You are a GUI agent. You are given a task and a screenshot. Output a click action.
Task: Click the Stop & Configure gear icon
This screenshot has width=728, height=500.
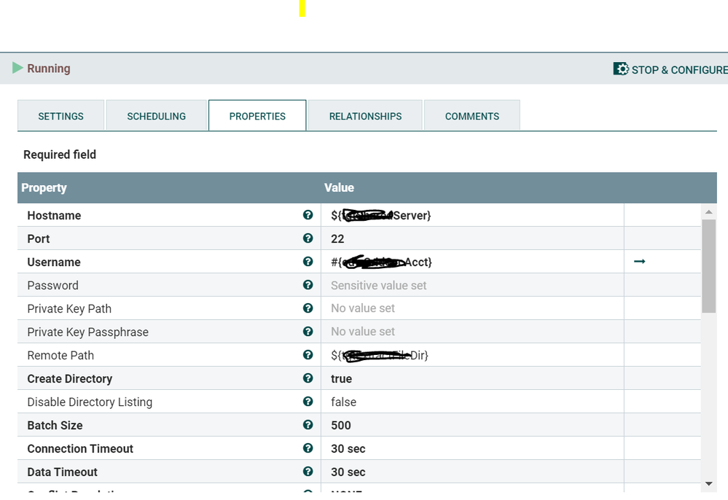pyautogui.click(x=621, y=69)
